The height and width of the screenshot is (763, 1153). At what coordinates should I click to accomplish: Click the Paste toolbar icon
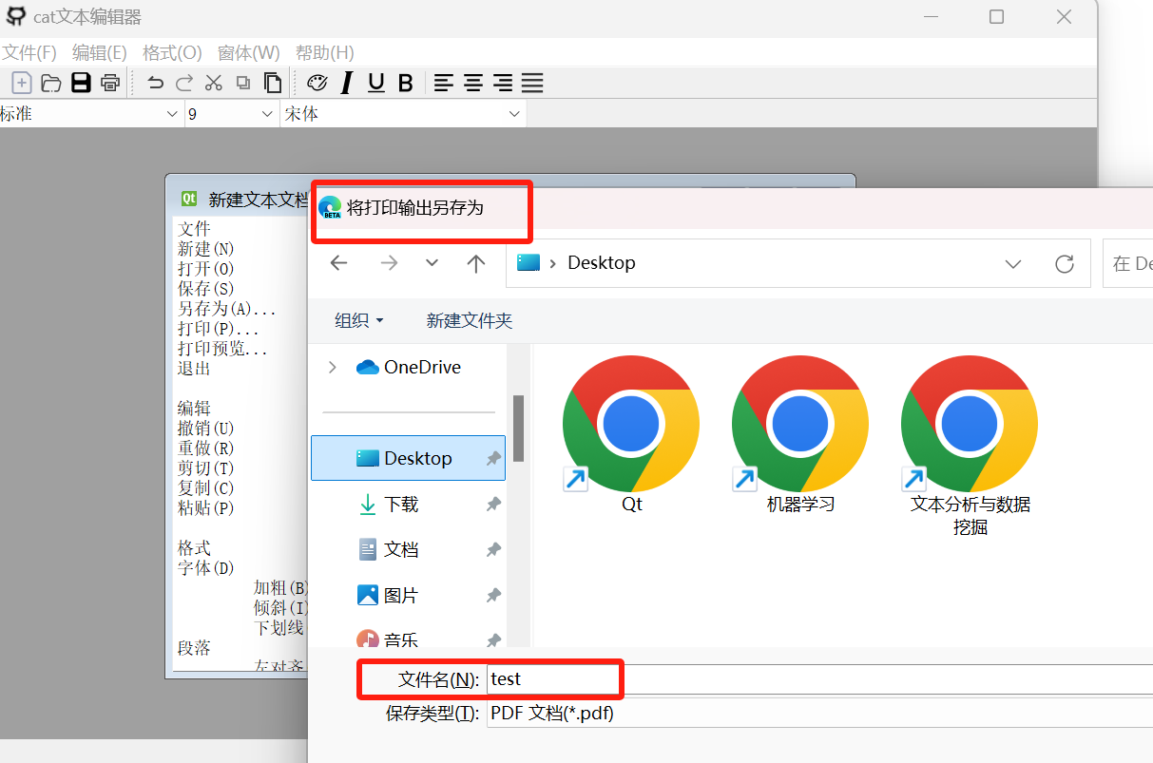click(273, 83)
